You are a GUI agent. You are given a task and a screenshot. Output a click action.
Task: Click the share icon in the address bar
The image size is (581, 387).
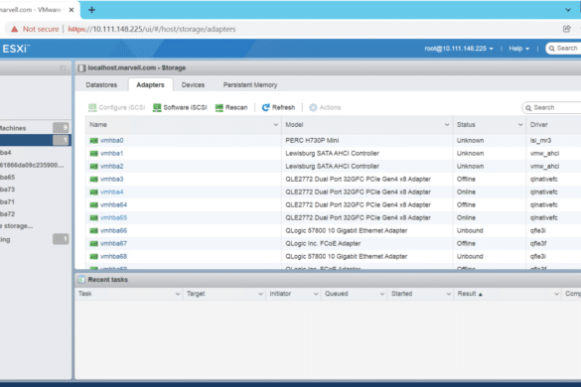coord(566,29)
